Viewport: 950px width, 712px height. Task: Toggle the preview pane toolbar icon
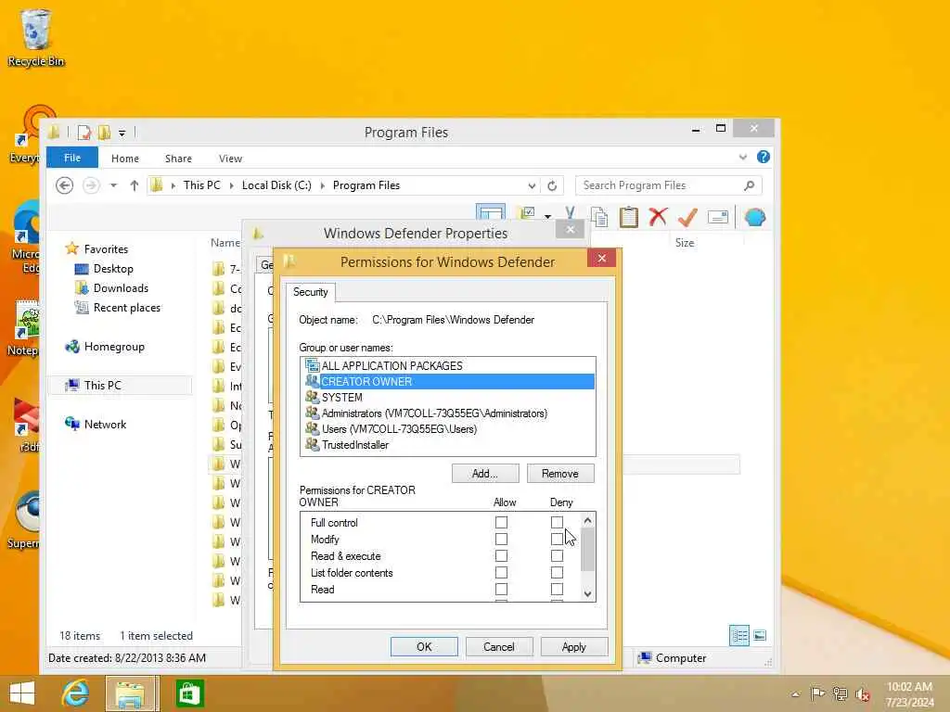point(490,213)
